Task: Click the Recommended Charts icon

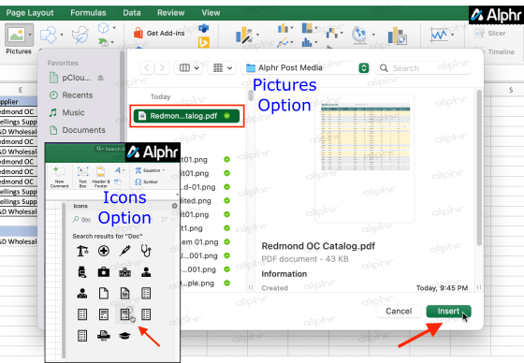Action: click(244, 35)
